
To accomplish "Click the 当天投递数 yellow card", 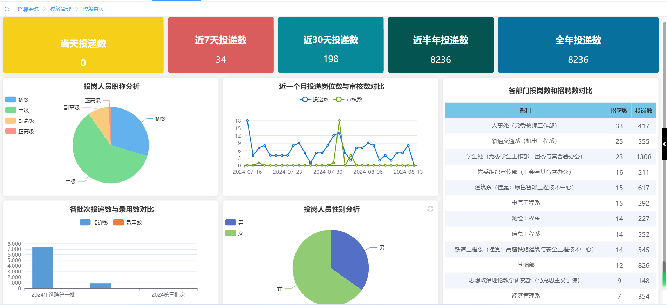I will click(83, 45).
